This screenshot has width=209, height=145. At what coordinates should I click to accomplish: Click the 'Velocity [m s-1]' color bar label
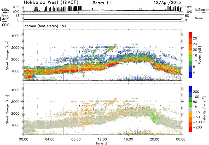204,109
